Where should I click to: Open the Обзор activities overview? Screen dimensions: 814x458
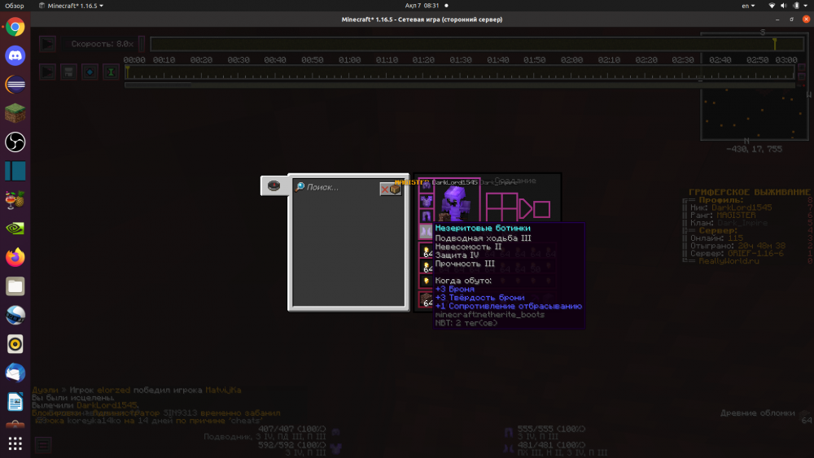[15, 6]
